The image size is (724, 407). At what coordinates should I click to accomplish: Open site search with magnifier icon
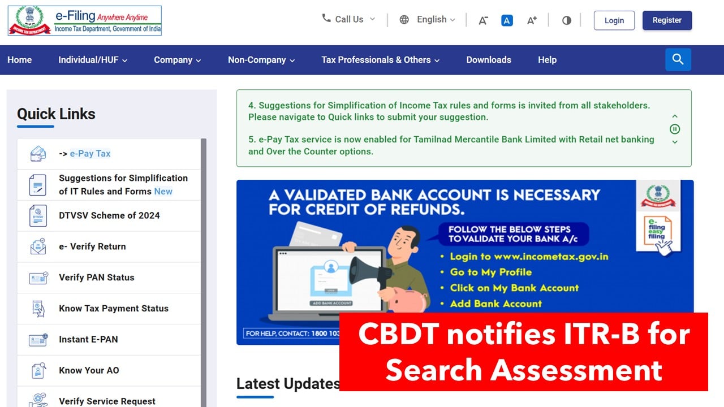[678, 59]
